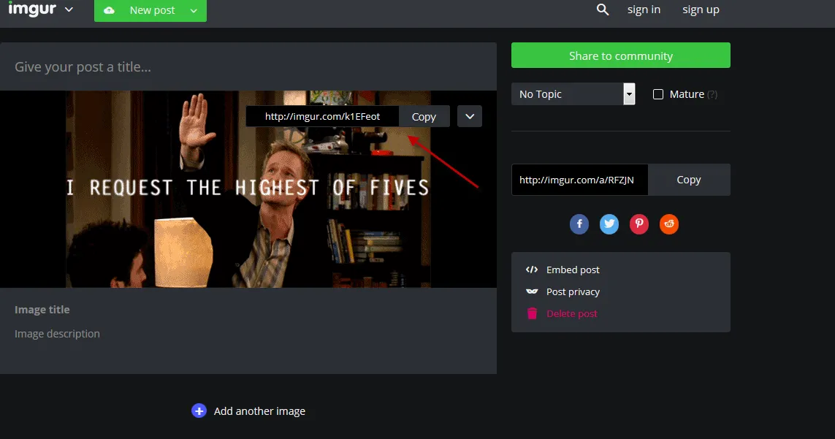Choose the Delete post option
This screenshot has width=835, height=439.
point(572,314)
